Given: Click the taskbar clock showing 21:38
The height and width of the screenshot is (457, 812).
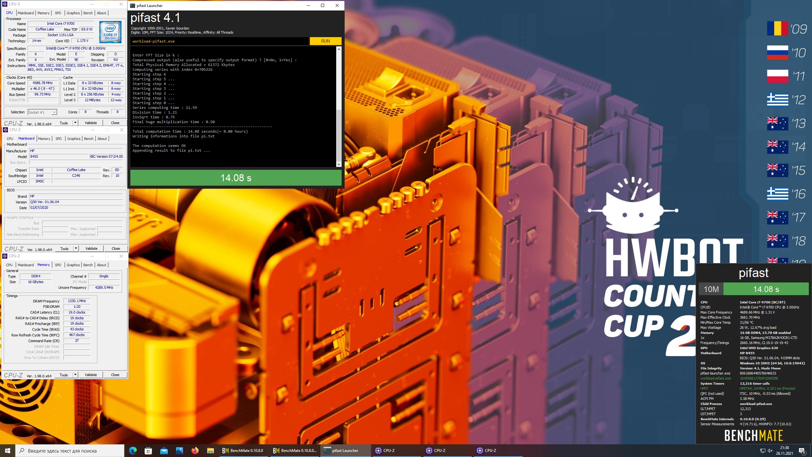Looking at the screenshot, I should [x=784, y=450].
